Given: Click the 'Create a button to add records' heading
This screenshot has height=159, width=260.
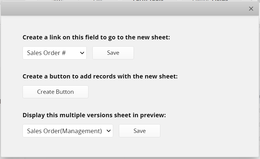Looking at the screenshot, I should [100, 76].
